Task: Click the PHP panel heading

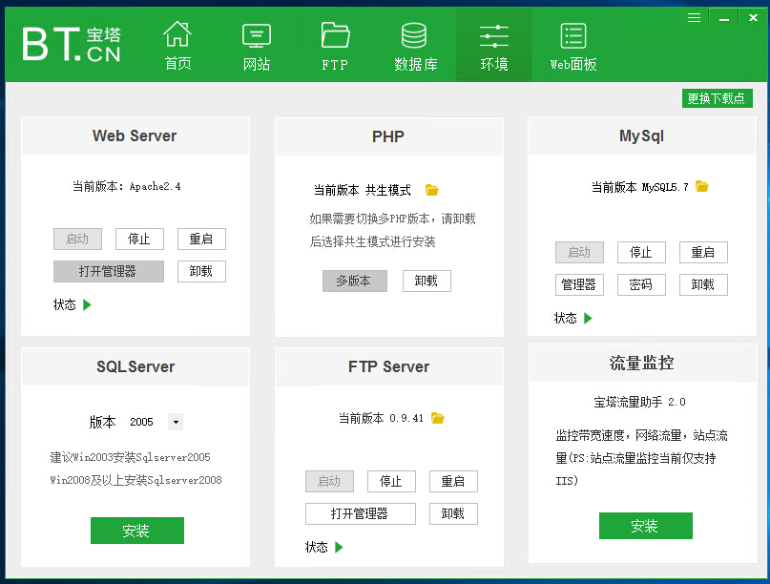Action: 388,136
